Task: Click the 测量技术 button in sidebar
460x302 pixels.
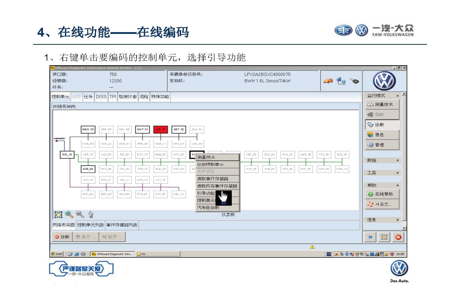Action: pyautogui.click(x=382, y=104)
